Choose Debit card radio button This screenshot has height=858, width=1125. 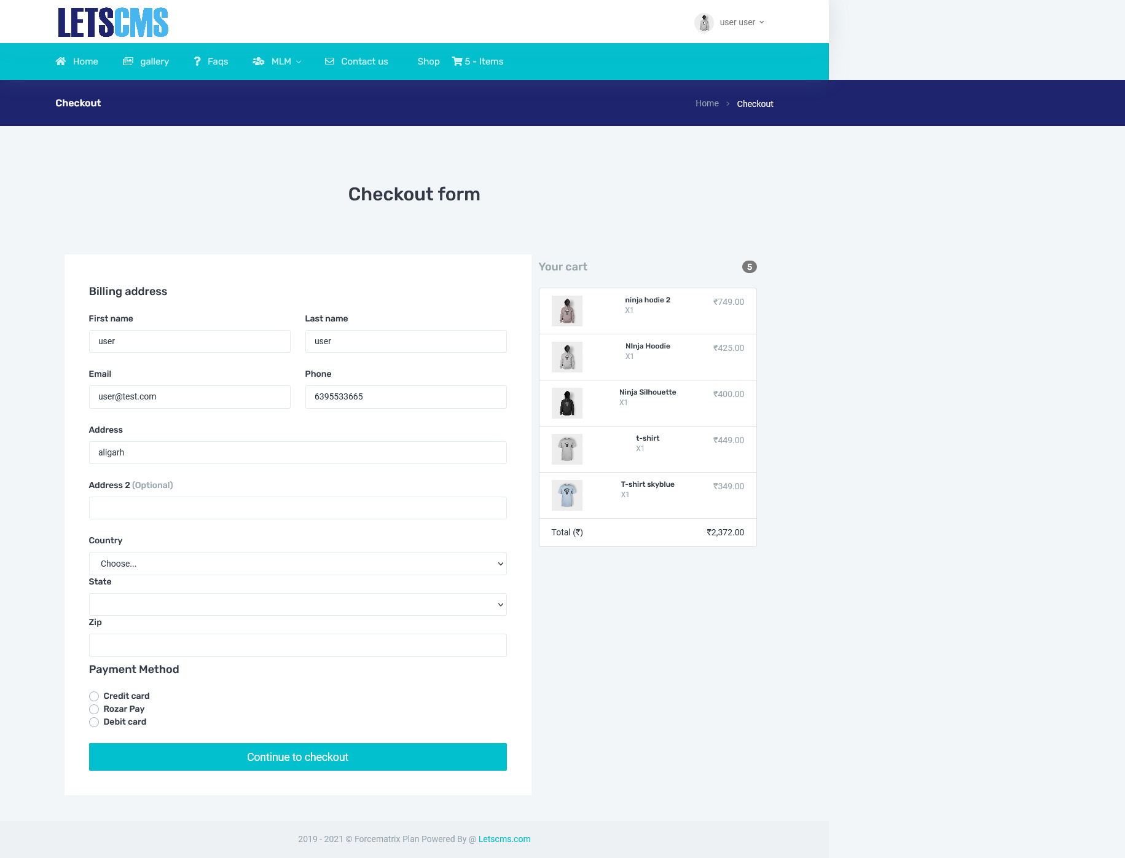(94, 722)
